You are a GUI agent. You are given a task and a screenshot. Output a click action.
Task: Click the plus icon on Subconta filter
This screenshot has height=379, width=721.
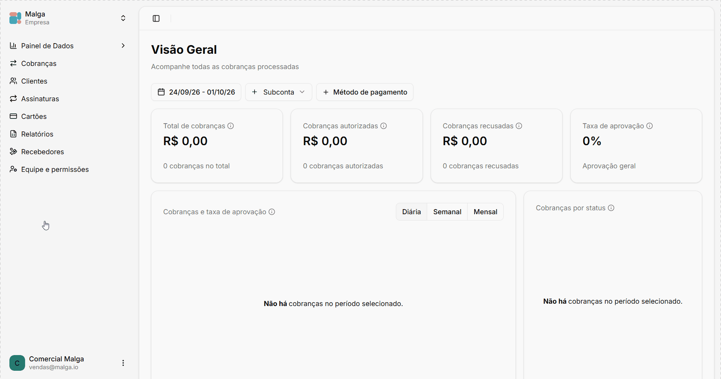[255, 92]
